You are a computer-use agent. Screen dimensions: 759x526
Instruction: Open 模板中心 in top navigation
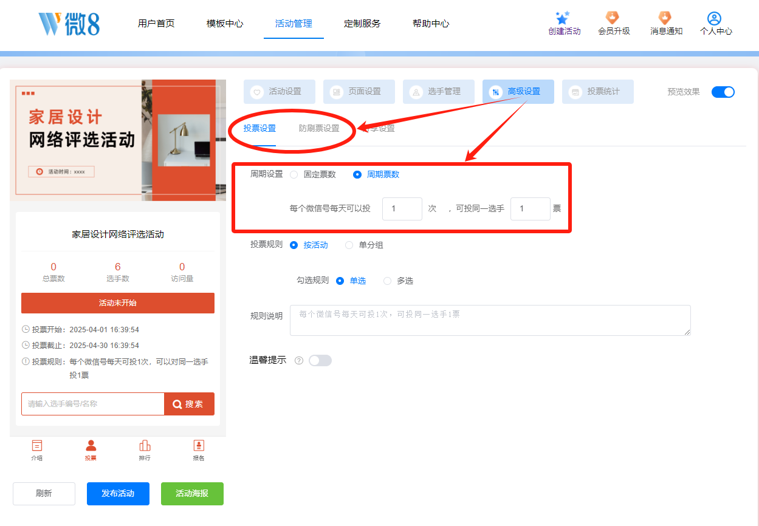pos(225,24)
